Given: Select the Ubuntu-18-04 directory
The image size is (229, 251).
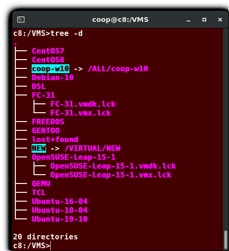Looking at the screenshot, I should [x=60, y=210].
